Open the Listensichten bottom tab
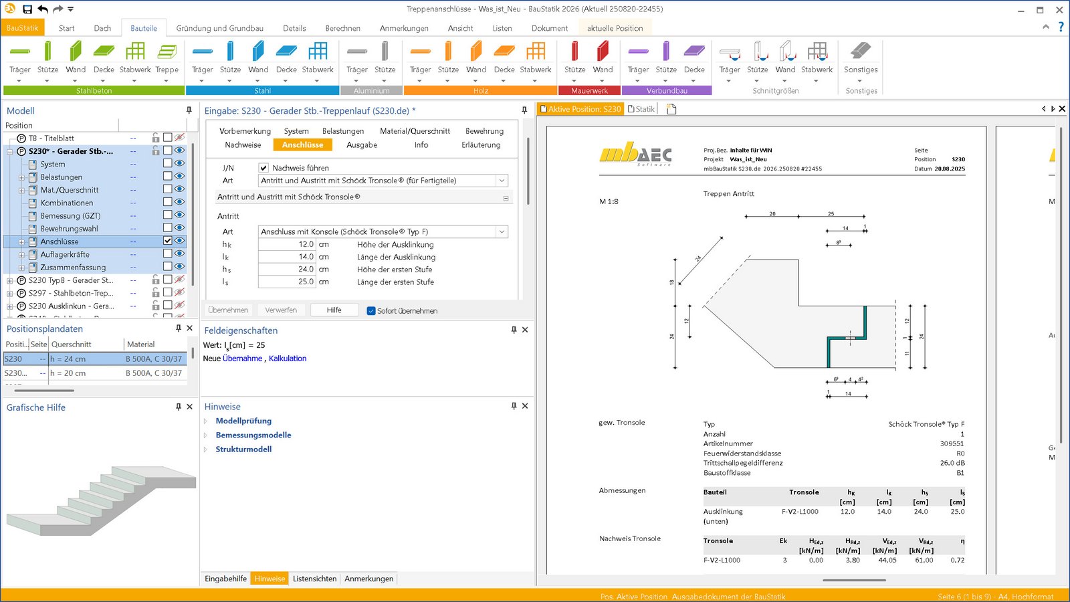 click(x=314, y=579)
